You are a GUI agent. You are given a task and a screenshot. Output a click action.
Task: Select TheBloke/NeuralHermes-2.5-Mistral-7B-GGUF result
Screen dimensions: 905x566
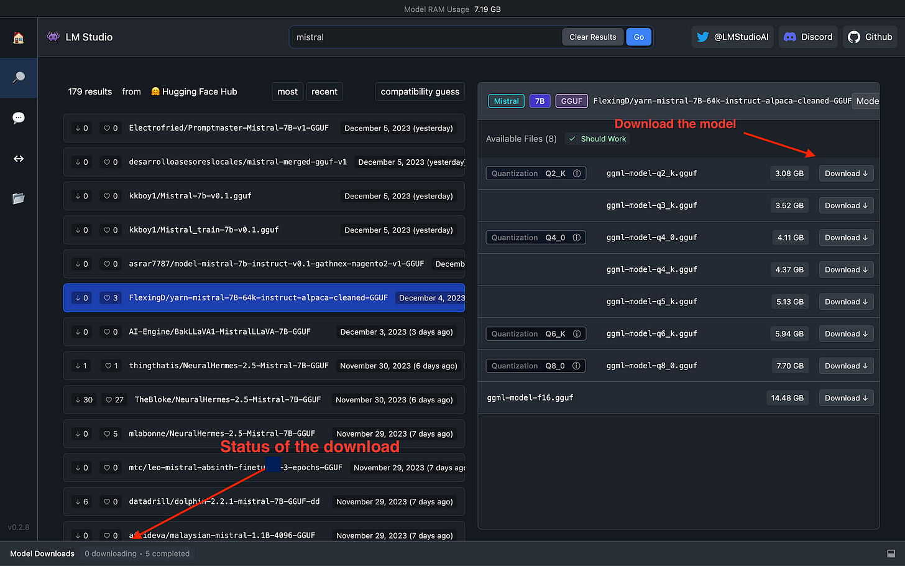tap(264, 399)
